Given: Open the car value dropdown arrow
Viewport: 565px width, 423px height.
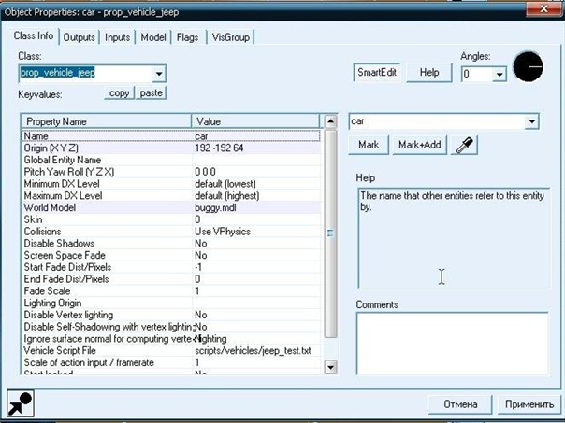Looking at the screenshot, I should pyautogui.click(x=532, y=121).
